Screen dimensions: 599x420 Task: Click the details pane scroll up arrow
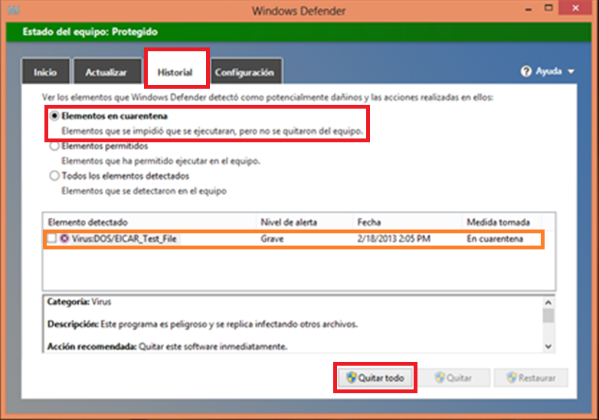pyautogui.click(x=548, y=302)
